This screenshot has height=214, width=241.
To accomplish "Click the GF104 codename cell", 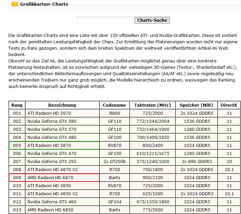I will point(114,202).
